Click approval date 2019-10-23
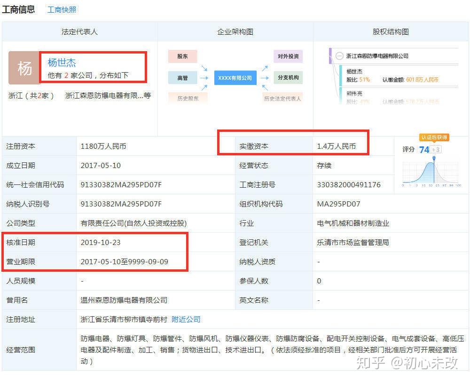This screenshot has height=382, width=470. click(101, 243)
